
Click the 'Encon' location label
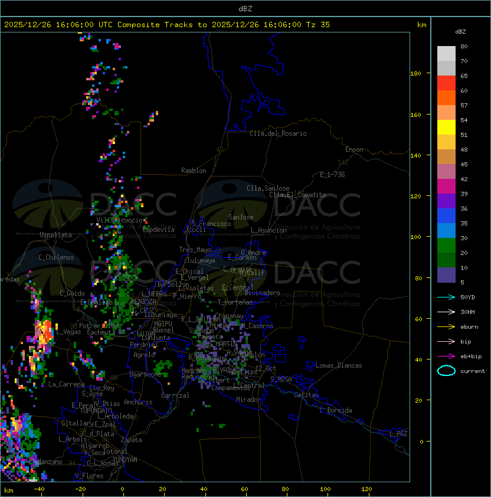click(354, 149)
